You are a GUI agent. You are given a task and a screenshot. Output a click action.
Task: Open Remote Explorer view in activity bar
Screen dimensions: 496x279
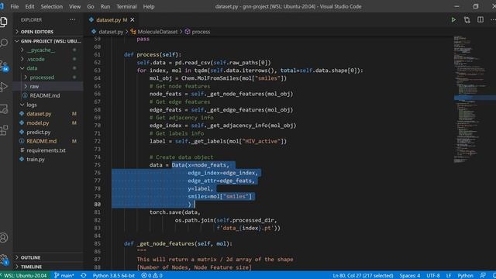[4, 108]
